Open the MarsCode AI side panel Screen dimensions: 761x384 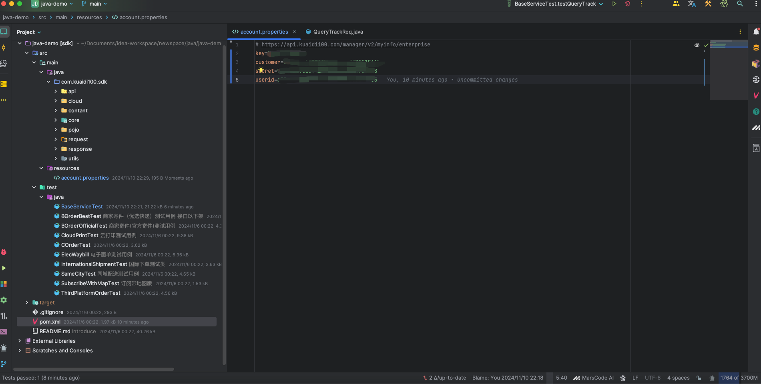pyautogui.click(x=756, y=128)
